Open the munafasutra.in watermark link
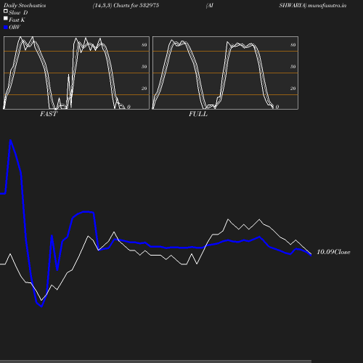 click(327, 5)
